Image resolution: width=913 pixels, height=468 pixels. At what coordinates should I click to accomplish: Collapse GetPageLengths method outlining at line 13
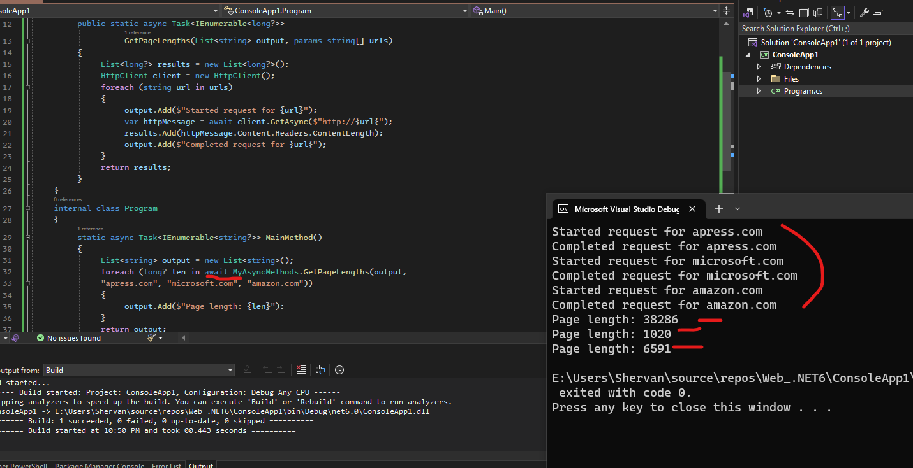27,41
